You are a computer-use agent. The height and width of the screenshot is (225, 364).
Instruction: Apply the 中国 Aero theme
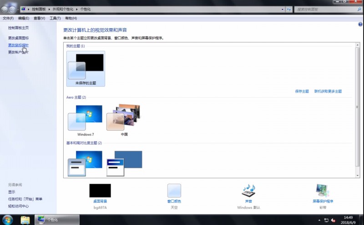point(124,120)
